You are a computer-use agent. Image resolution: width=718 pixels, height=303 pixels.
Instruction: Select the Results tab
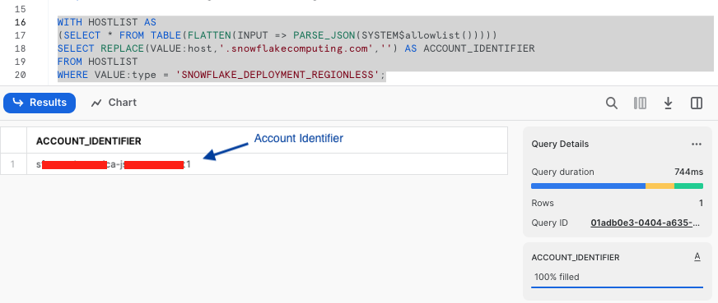pyautogui.click(x=40, y=103)
